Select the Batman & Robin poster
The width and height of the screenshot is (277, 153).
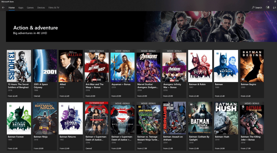[x=200, y=66]
